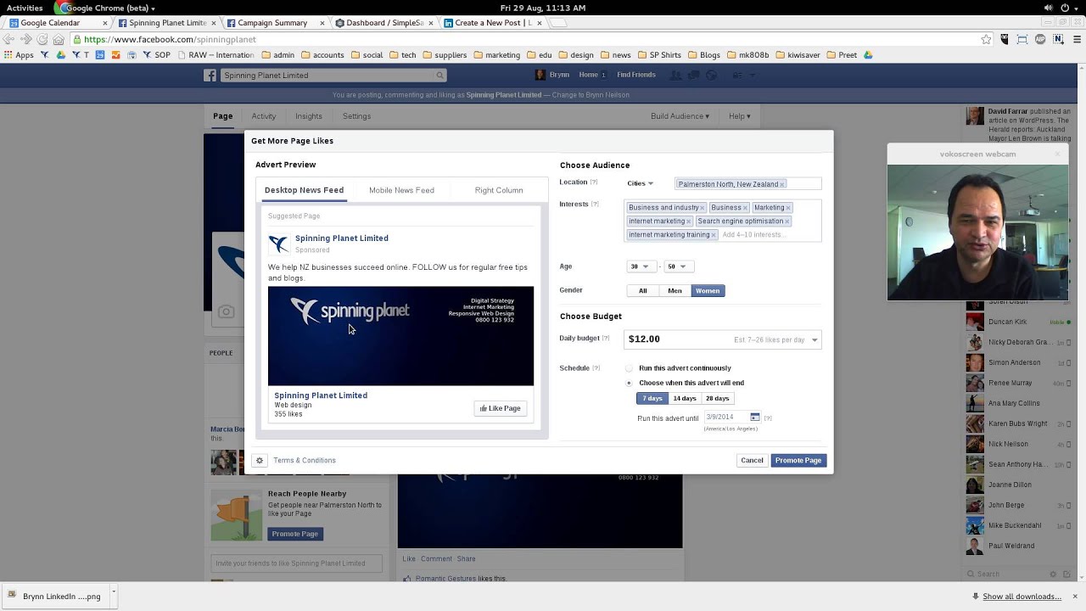Open the daily budget $12.00 dropdown
This screenshot has height=611, width=1086.
[x=723, y=339]
